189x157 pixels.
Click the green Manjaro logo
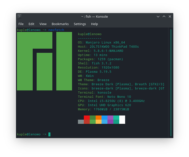[x=45, y=61]
